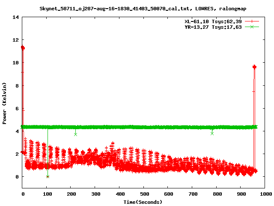
Task: Click the y-axis tick label 8
Action: click(17, 86)
